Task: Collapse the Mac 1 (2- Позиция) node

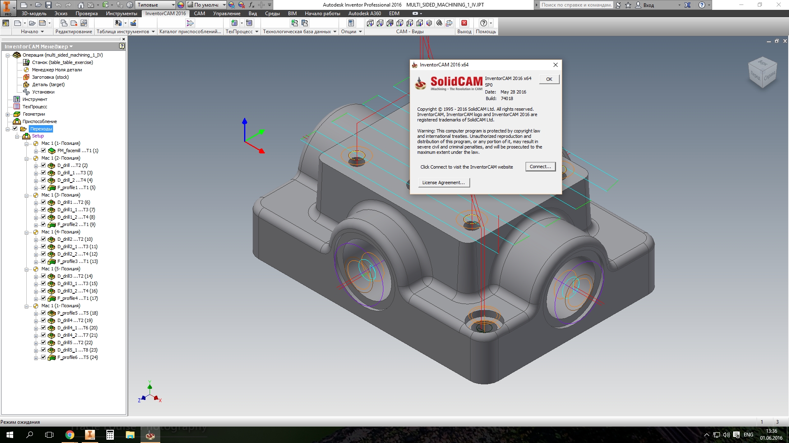Action: 26,158
